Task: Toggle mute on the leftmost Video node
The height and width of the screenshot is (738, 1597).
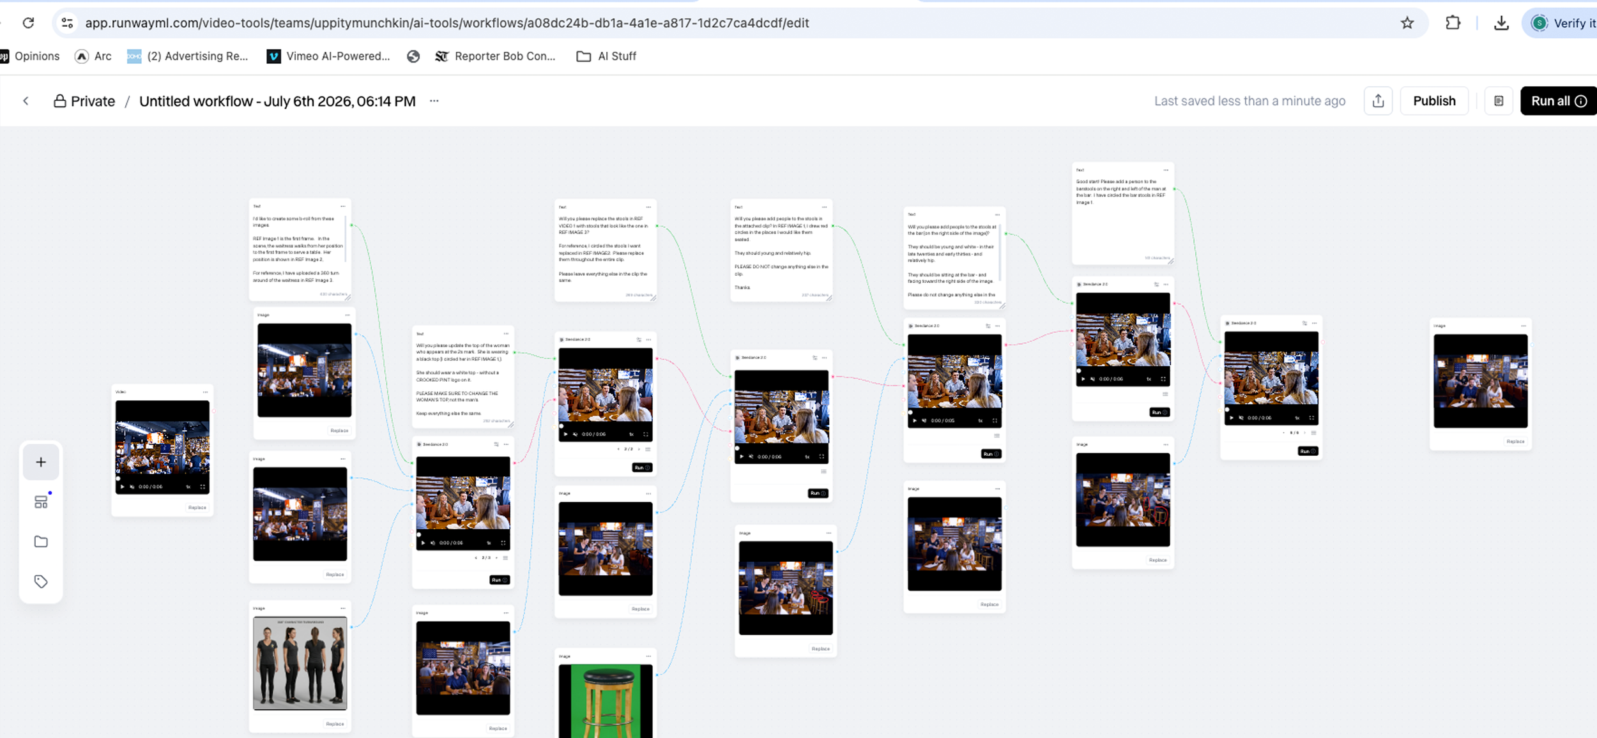Action: (132, 486)
